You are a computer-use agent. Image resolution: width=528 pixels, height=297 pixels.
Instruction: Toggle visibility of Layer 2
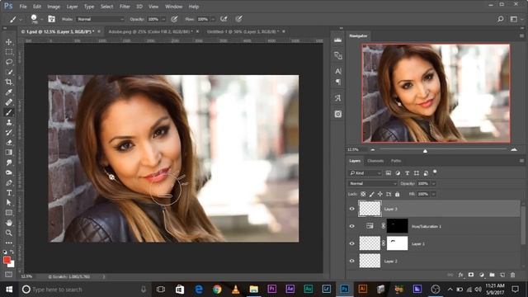click(352, 261)
